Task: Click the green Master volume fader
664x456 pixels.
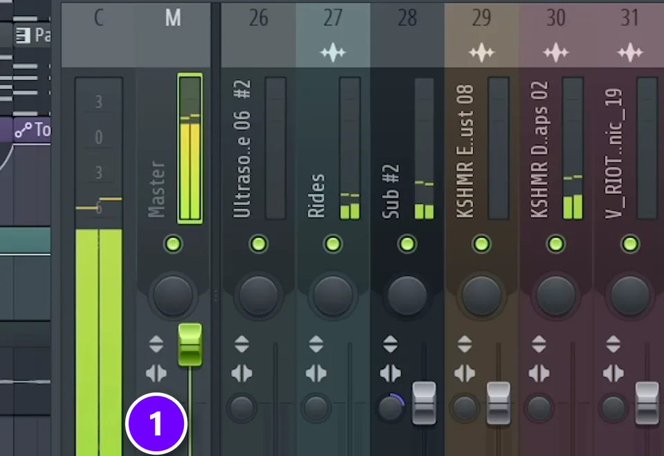Action: click(190, 344)
